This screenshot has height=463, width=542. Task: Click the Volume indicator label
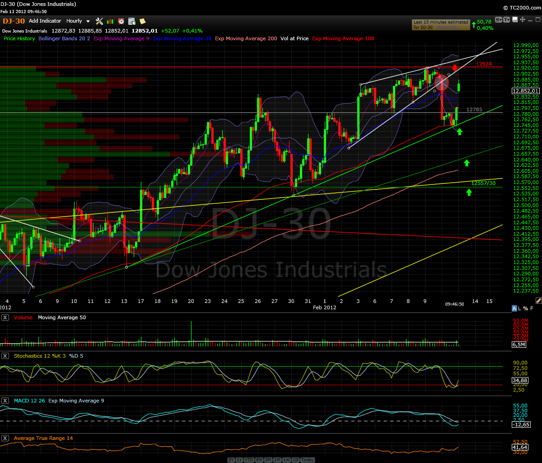click(x=23, y=317)
